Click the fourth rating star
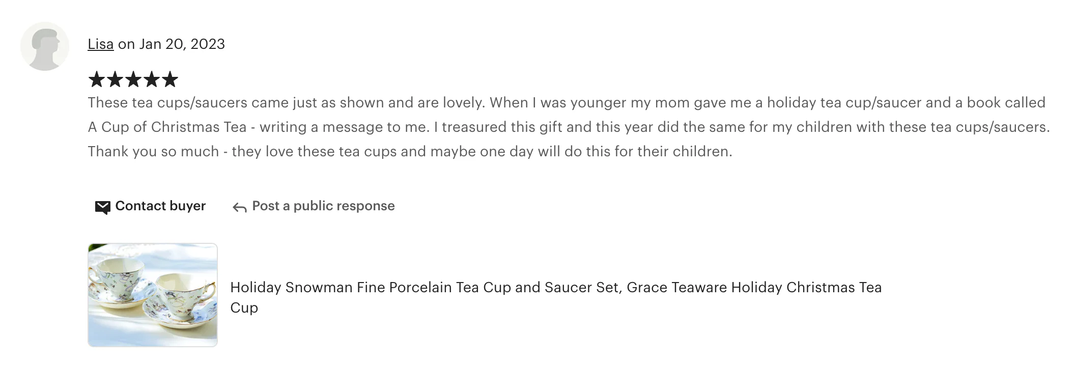 (152, 79)
